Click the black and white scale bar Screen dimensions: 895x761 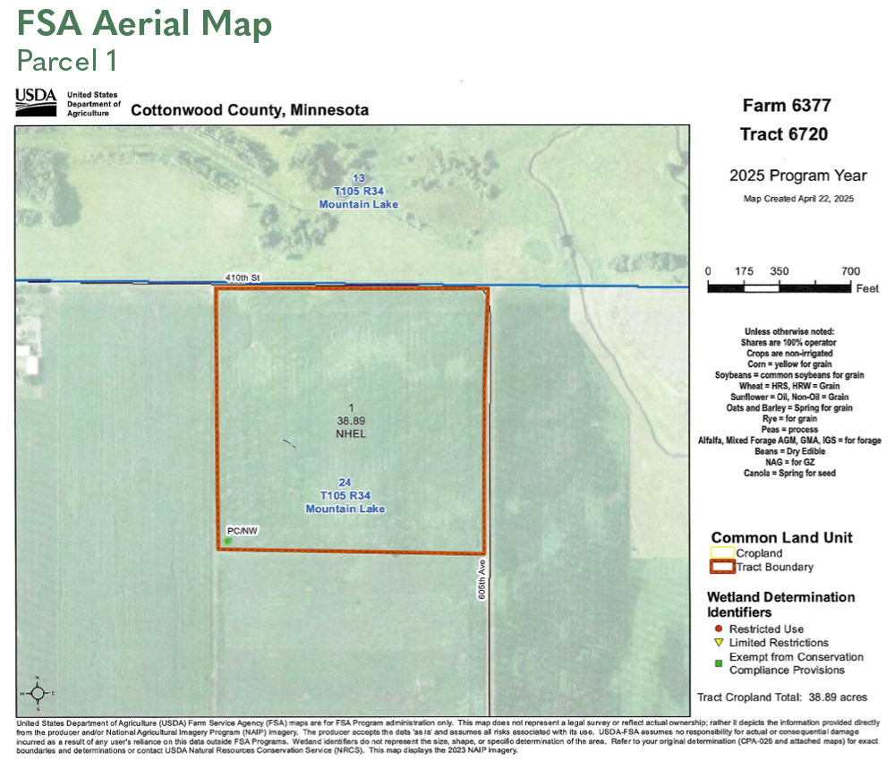[779, 288]
